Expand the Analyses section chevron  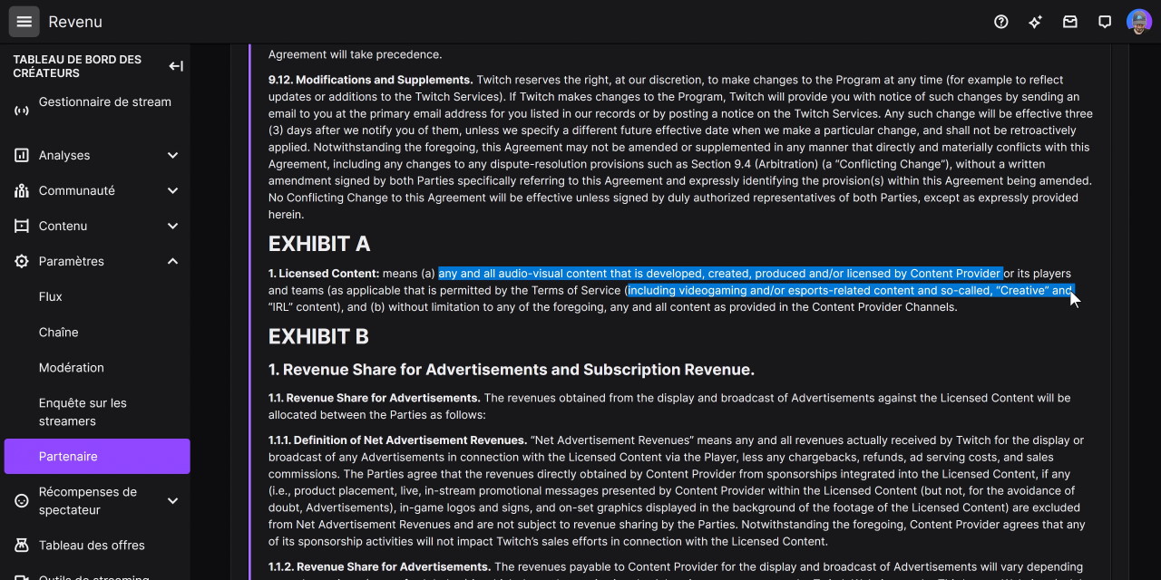point(172,155)
